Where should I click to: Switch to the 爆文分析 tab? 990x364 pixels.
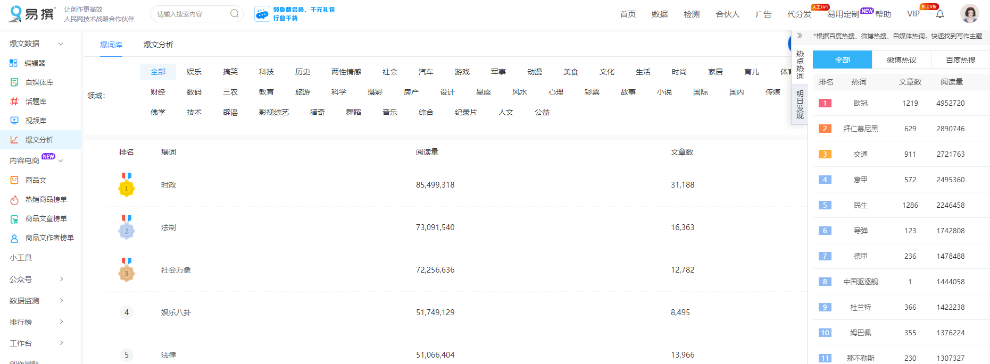tap(159, 45)
